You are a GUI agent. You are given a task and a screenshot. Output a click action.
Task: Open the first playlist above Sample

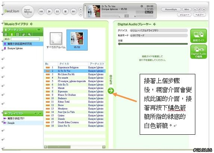[23, 118]
